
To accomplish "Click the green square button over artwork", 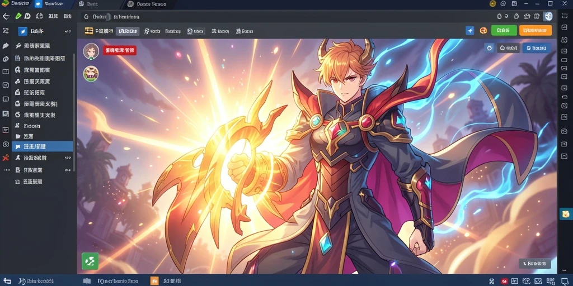I will 90,261.
